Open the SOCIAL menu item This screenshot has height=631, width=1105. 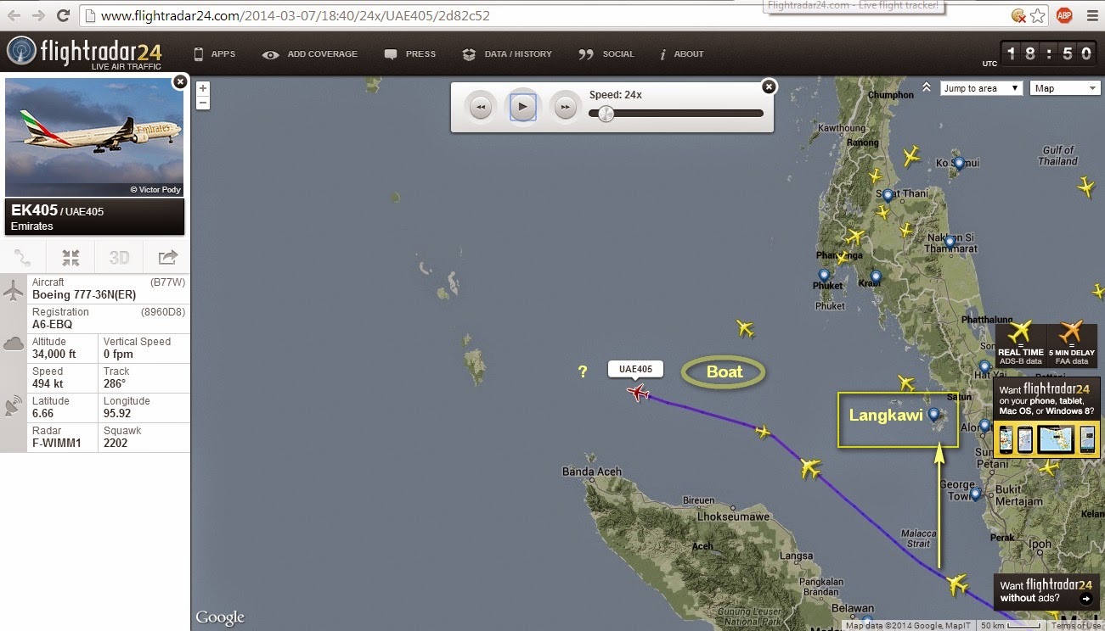click(x=606, y=54)
